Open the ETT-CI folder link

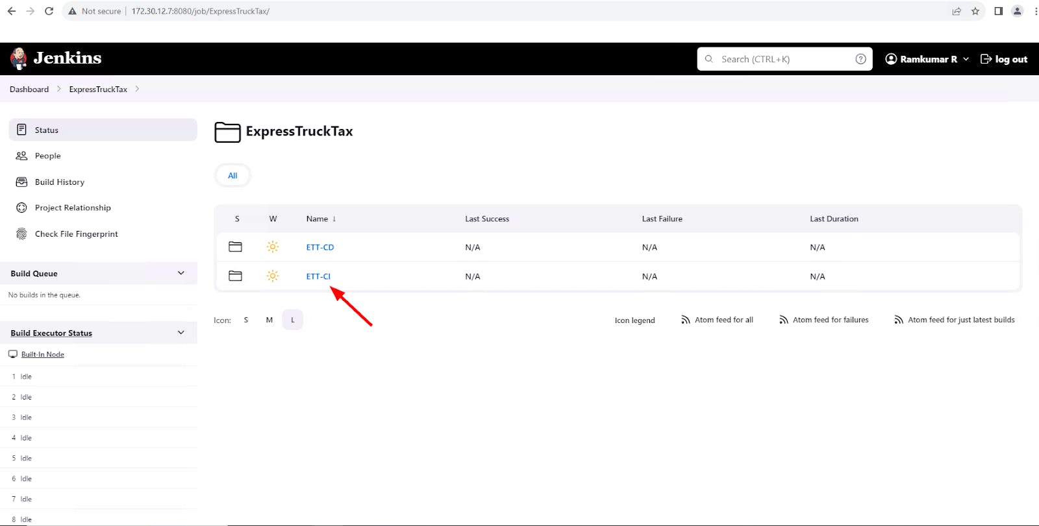[x=318, y=276]
